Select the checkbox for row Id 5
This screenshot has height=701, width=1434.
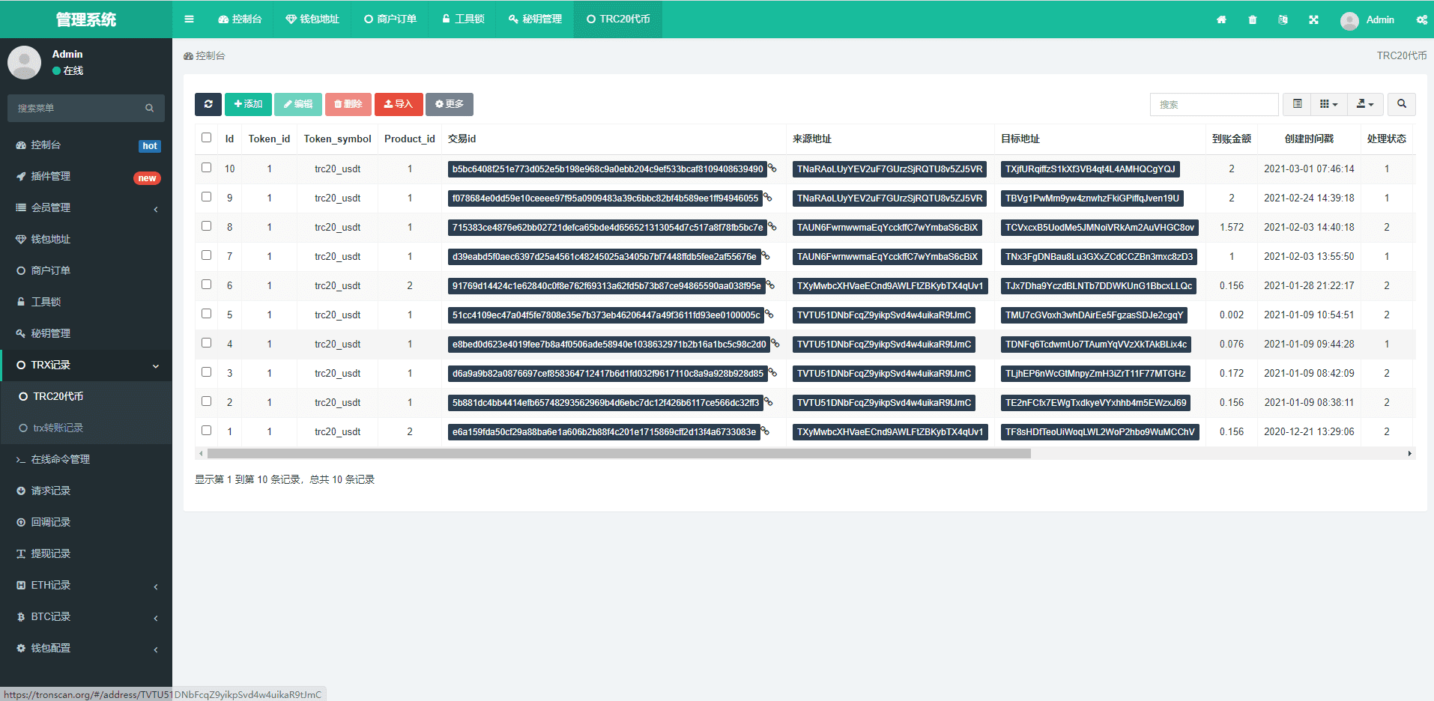pos(206,314)
